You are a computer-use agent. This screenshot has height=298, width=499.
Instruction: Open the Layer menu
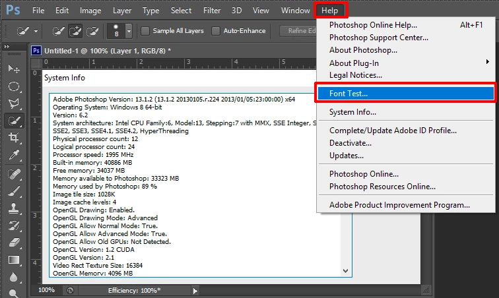(x=122, y=11)
